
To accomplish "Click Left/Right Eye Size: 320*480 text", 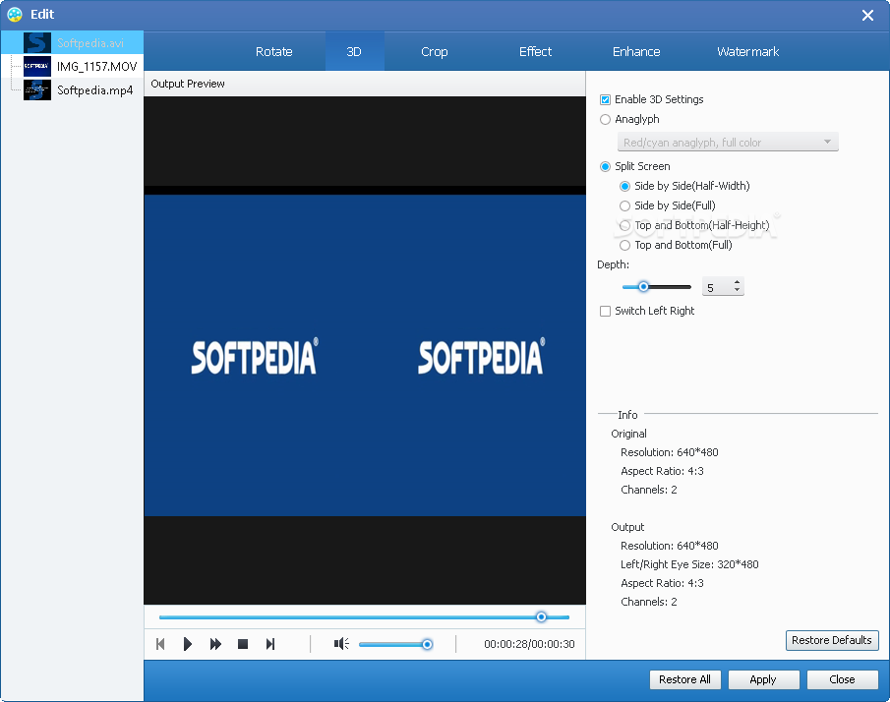I will (x=689, y=564).
